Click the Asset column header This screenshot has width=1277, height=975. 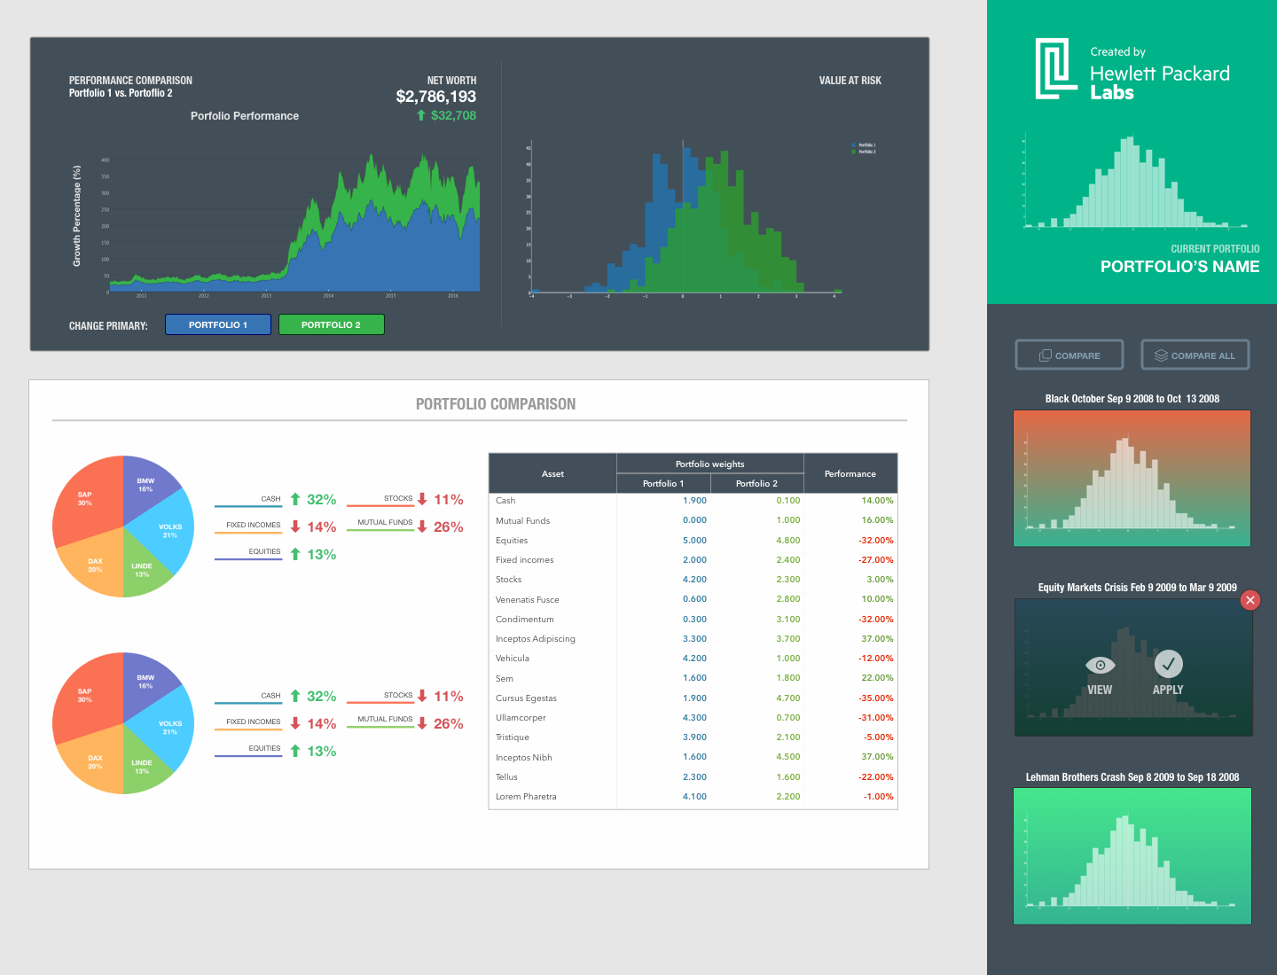click(x=552, y=473)
